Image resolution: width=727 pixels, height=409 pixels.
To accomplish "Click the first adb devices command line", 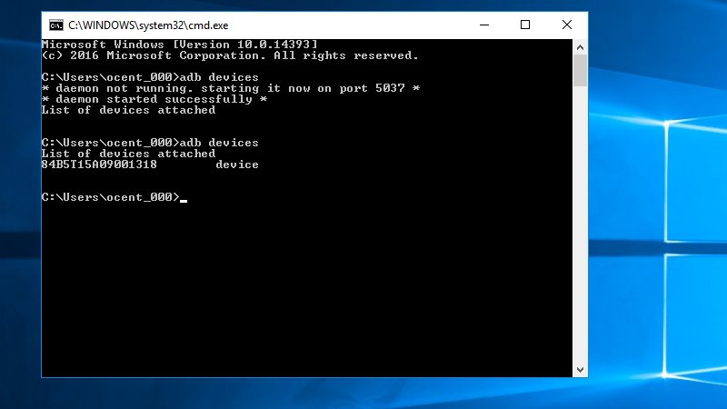I will (150, 77).
